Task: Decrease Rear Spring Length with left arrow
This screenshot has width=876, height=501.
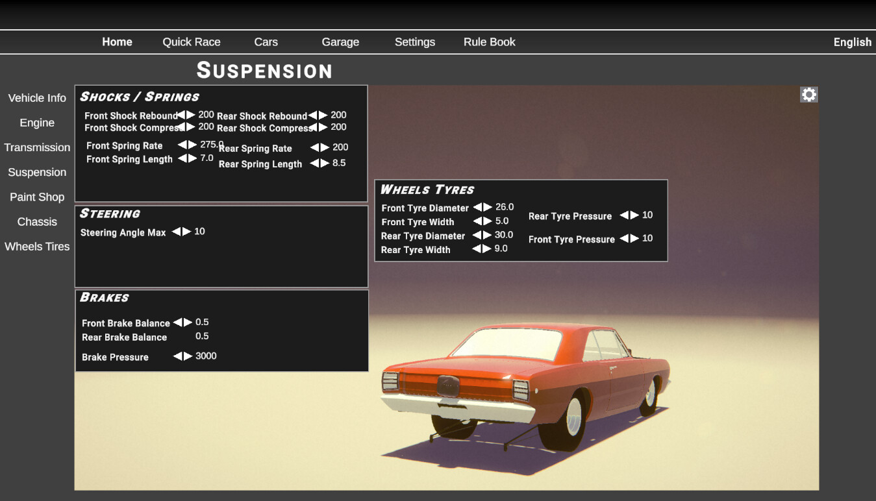Action: click(314, 163)
